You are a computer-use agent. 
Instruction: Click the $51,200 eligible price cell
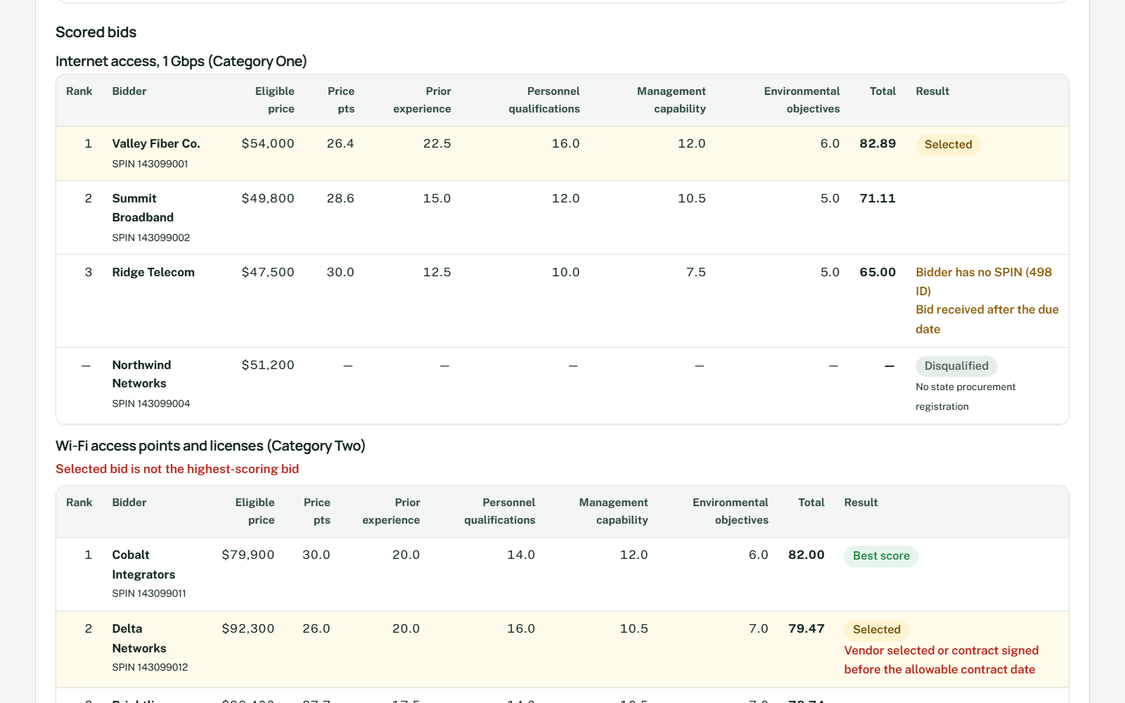click(x=268, y=365)
